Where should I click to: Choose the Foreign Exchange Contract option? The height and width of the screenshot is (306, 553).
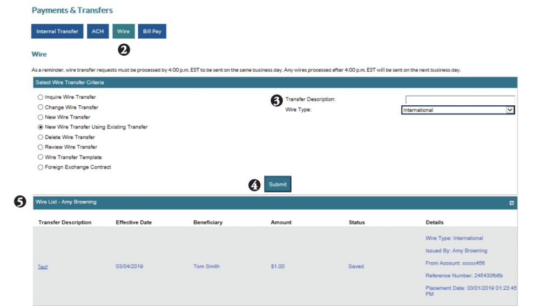click(x=40, y=167)
